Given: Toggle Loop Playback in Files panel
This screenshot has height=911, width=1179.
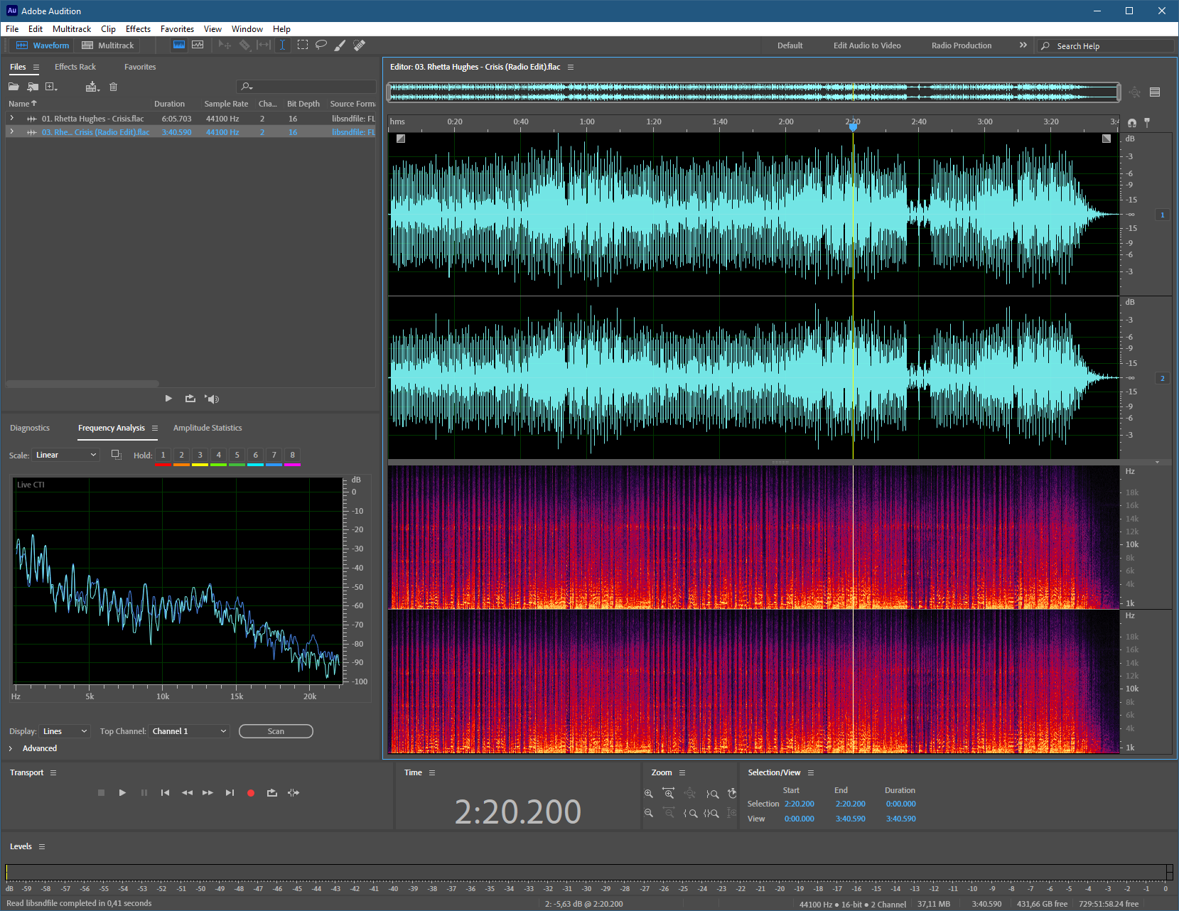Looking at the screenshot, I should point(190,399).
